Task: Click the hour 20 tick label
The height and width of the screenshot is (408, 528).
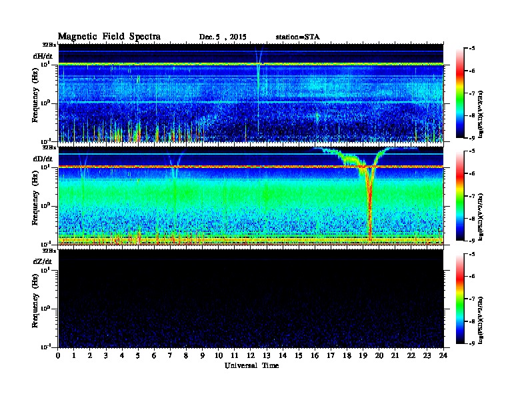Action: [379, 356]
